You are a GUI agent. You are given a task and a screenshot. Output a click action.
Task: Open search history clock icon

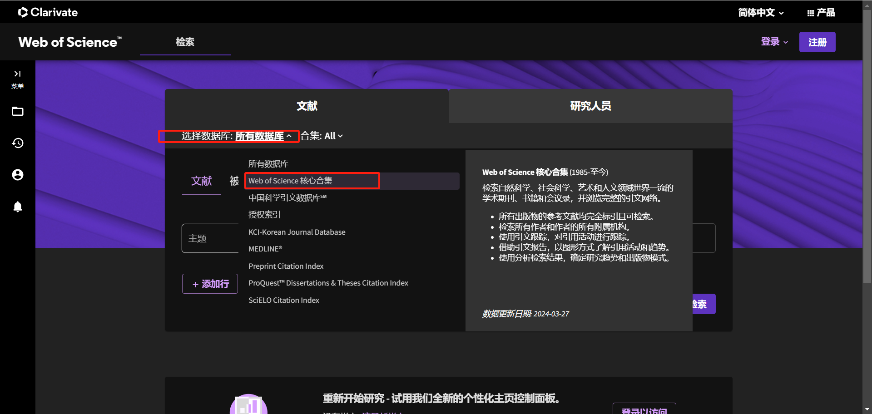[18, 143]
